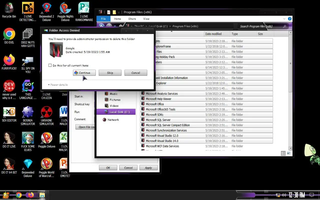Switch Explorer to details view icon
Screen dimensions: 320x200
(283, 153)
